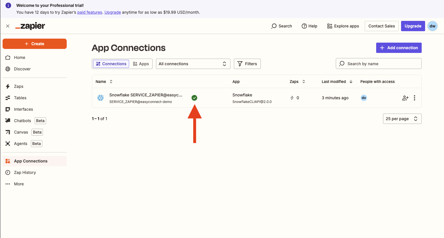The height and width of the screenshot is (238, 444).
Task: Click the Zaps lightning bolt sidebar icon
Action: click(x=8, y=86)
